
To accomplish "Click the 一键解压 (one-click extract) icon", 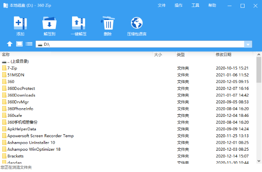I will (x=79, y=23).
